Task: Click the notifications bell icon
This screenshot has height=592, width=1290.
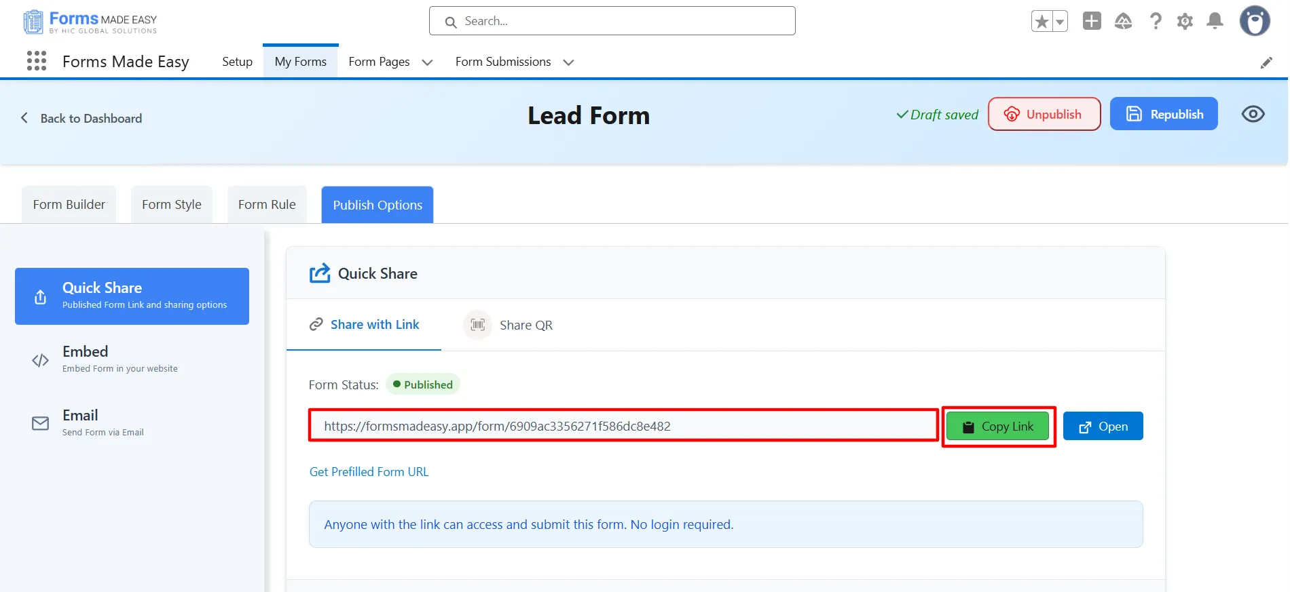Action: tap(1215, 21)
